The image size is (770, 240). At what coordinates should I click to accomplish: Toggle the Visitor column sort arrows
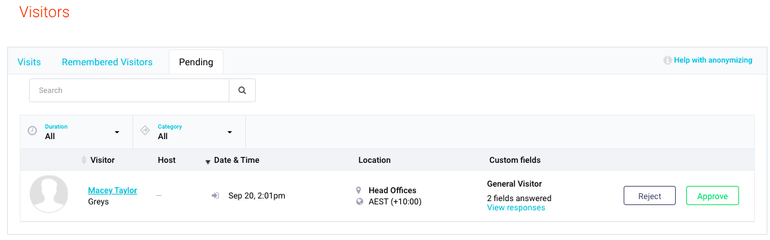click(x=84, y=160)
